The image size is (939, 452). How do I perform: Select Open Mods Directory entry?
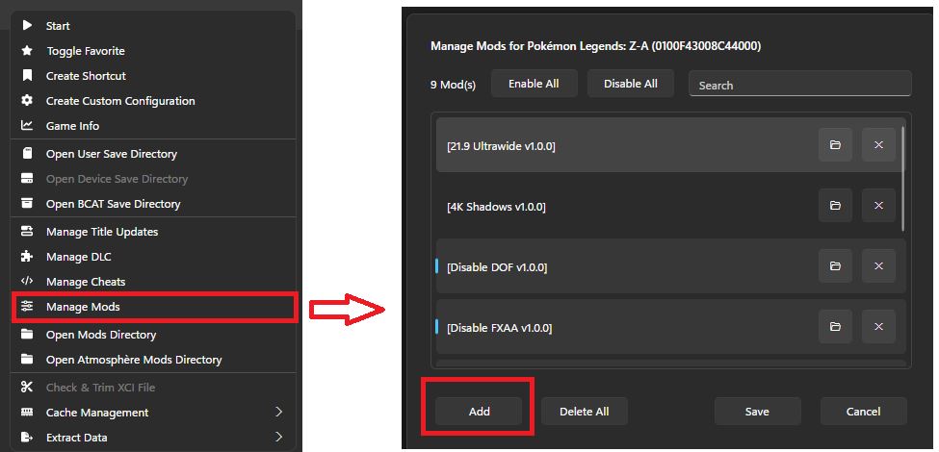click(x=153, y=335)
